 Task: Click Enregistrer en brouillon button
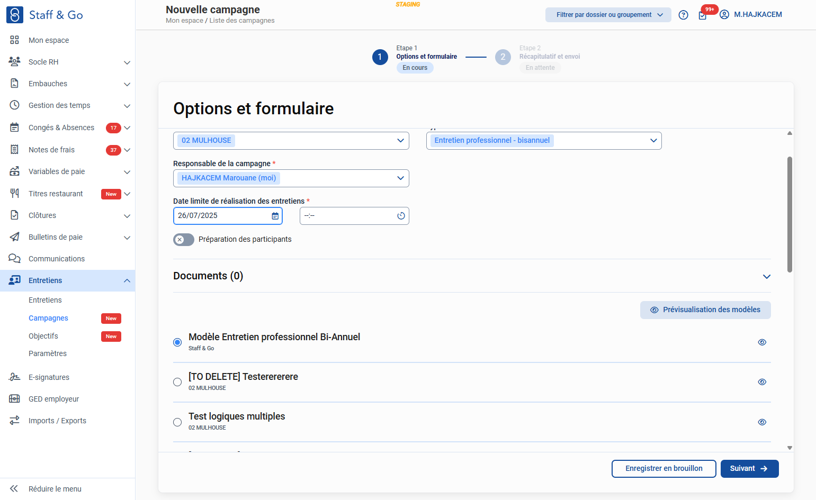pyautogui.click(x=664, y=469)
